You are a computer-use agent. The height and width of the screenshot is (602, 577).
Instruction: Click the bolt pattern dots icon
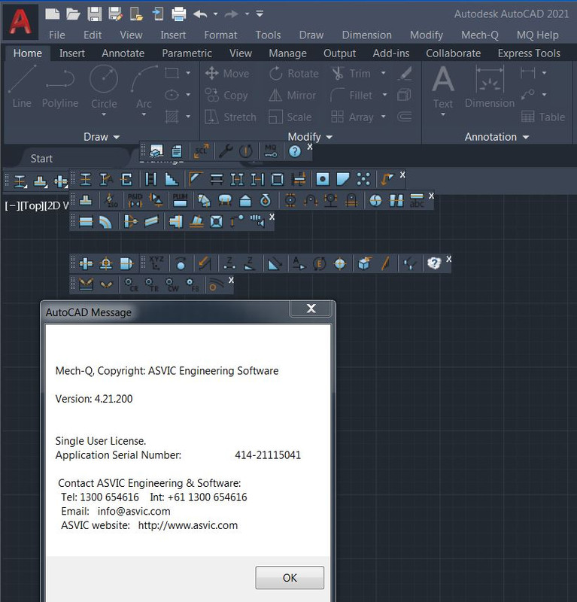(x=363, y=179)
